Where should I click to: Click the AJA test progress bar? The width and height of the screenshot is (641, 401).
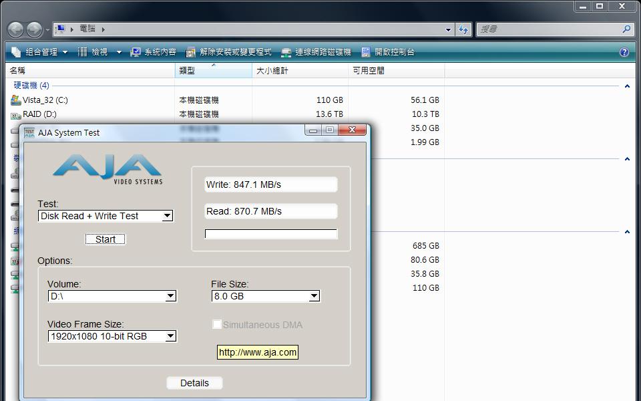[271, 234]
